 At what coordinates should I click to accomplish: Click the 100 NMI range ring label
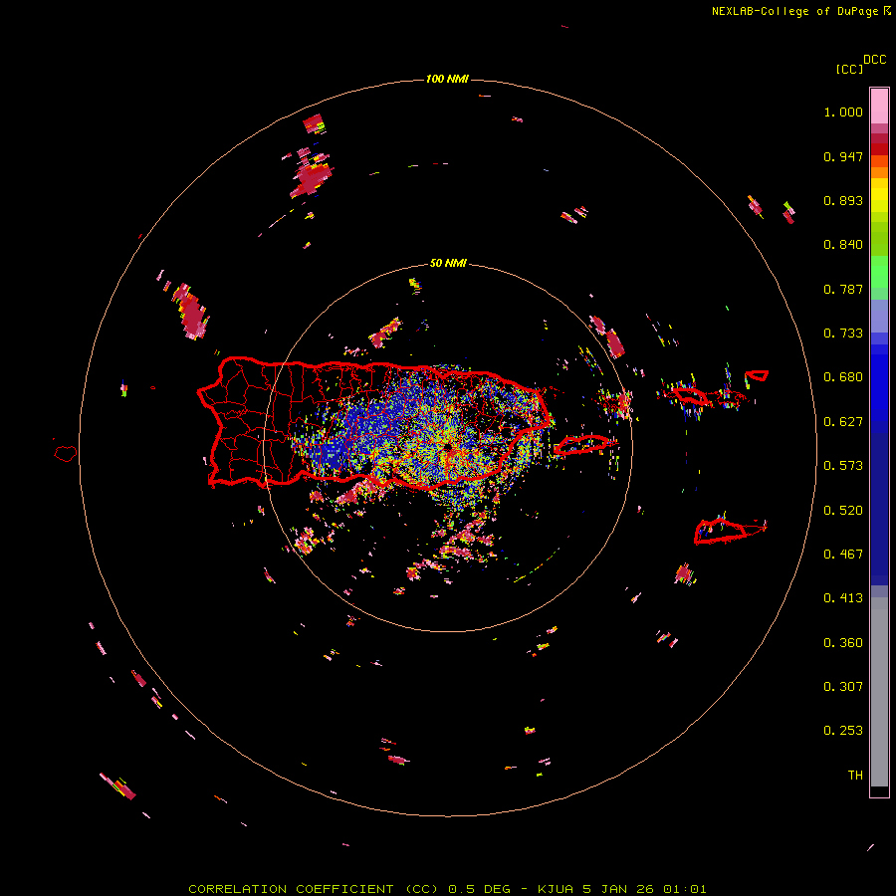(447, 79)
